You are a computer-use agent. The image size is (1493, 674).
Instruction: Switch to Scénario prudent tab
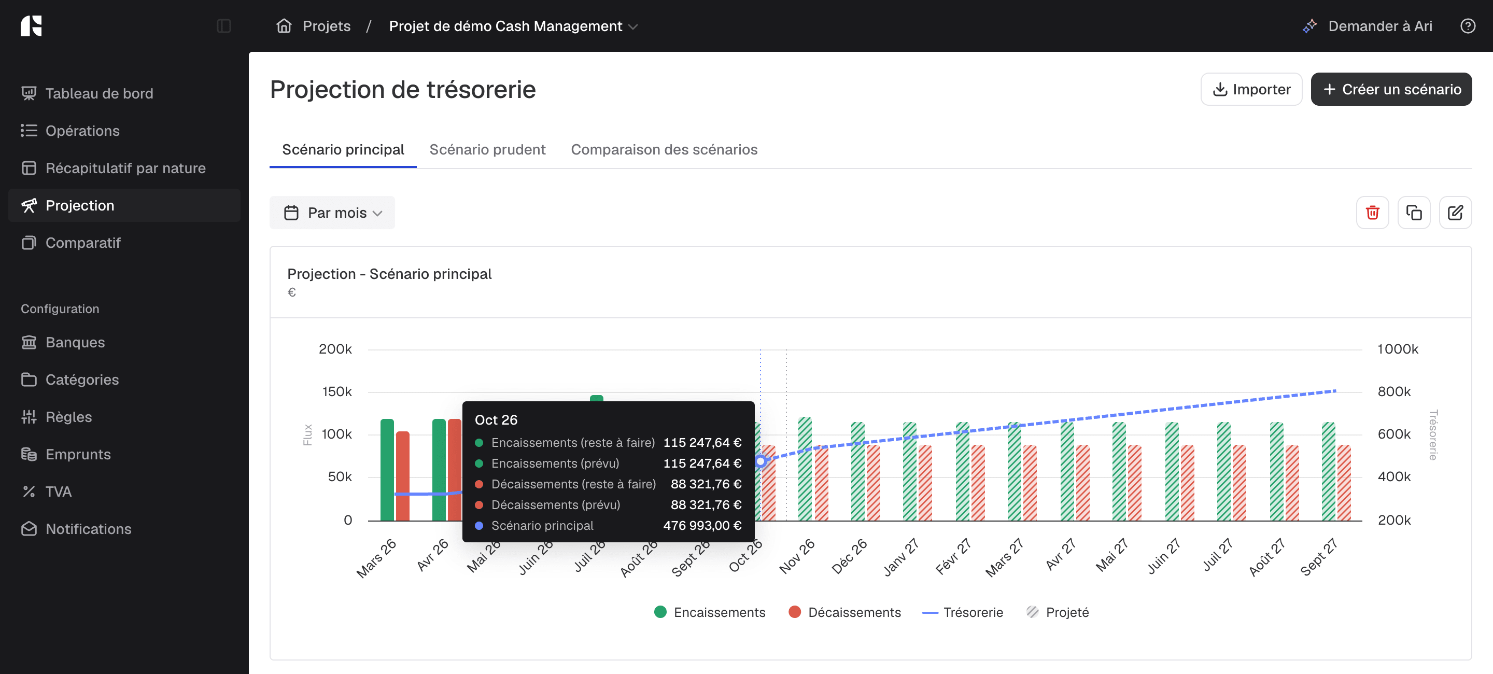tap(487, 149)
